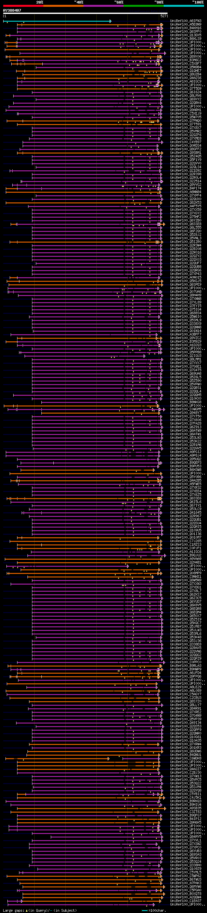207x913 pixels.
Task: Open the UniRef100_C4J5K1 entry
Action: coord(186,797)
